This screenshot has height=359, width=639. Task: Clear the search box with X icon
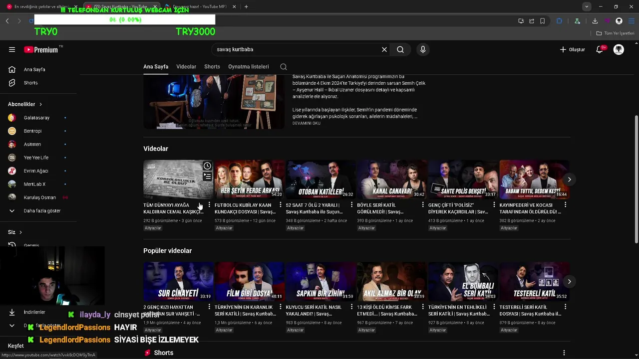(x=384, y=49)
